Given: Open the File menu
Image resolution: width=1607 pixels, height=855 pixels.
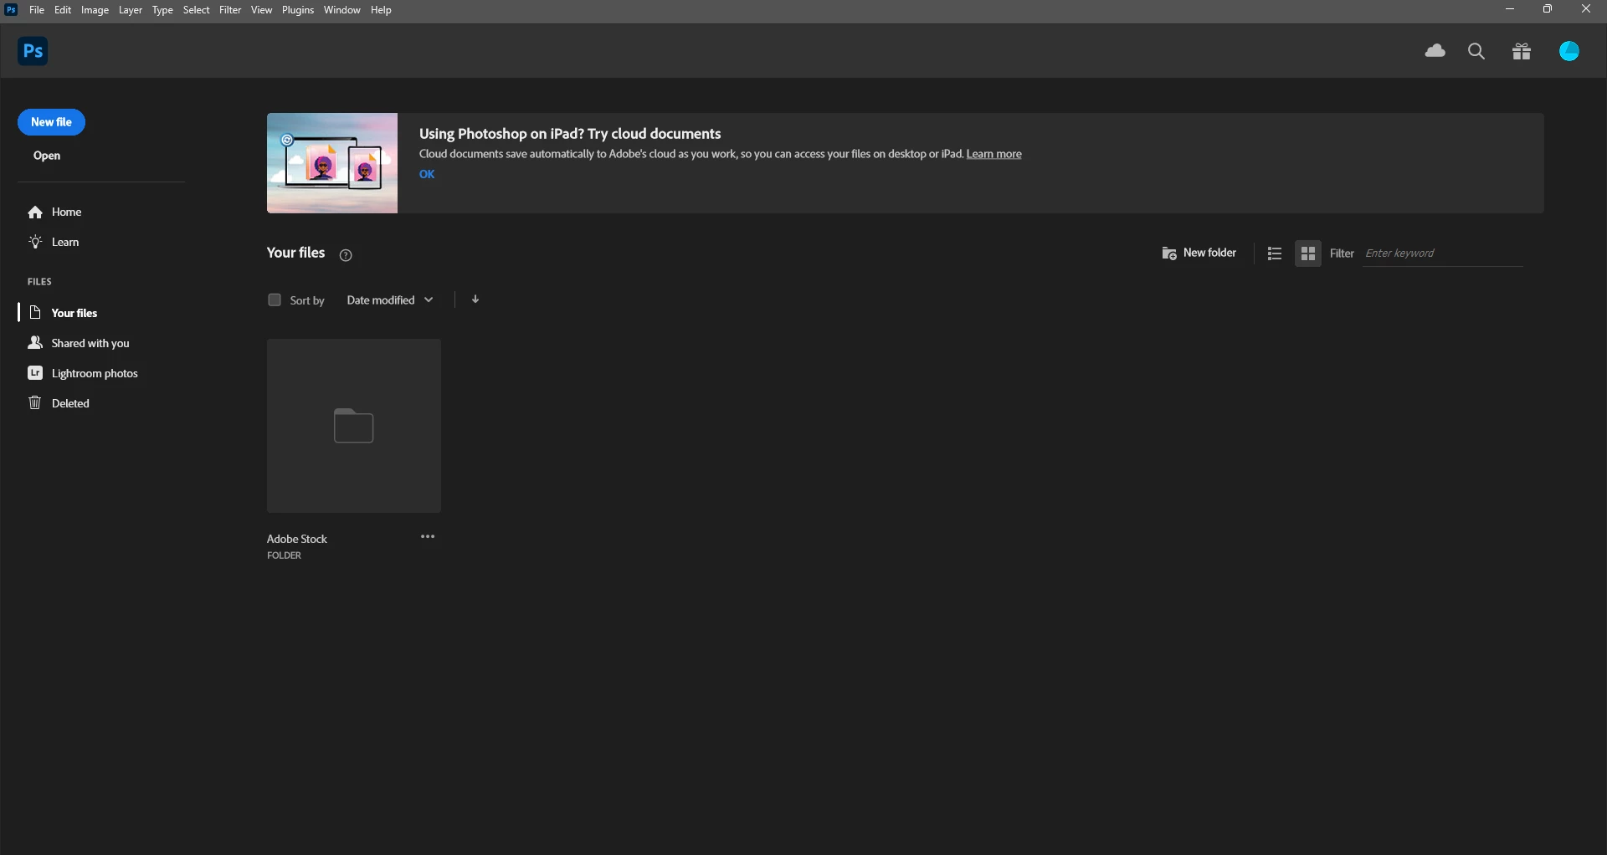Looking at the screenshot, I should (37, 10).
